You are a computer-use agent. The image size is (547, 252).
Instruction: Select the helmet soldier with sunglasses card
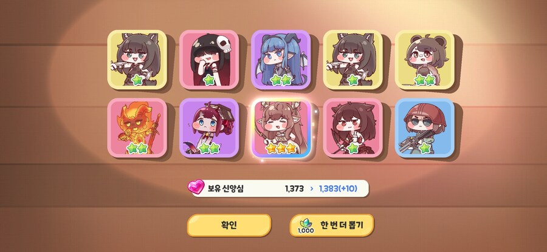pos(425,128)
